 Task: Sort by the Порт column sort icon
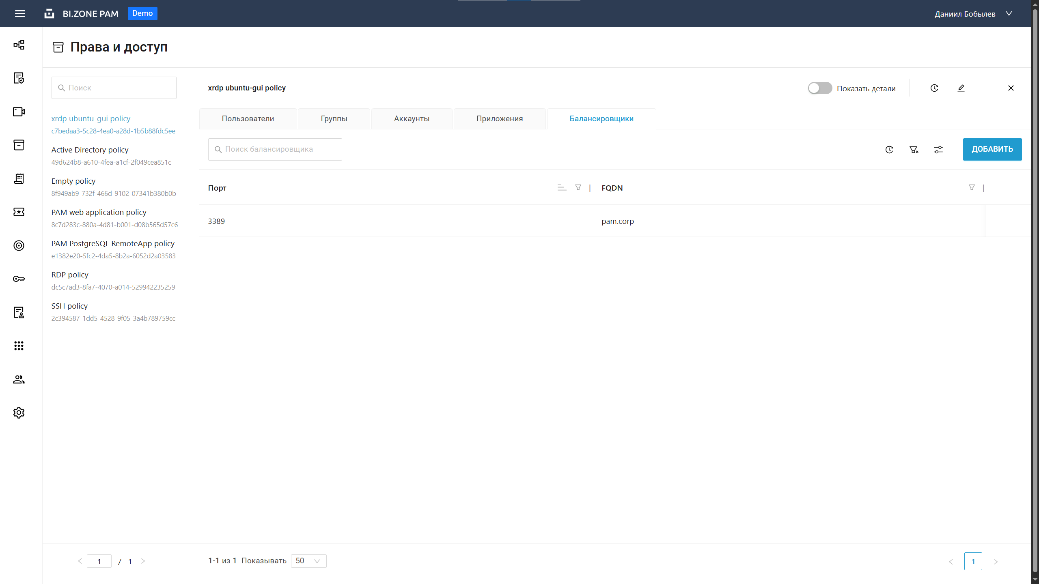[562, 187]
